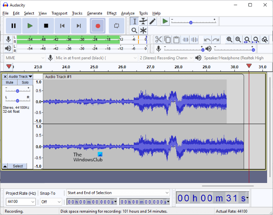273x215 pixels.
Task: Open the Generate menu
Action: [94, 13]
